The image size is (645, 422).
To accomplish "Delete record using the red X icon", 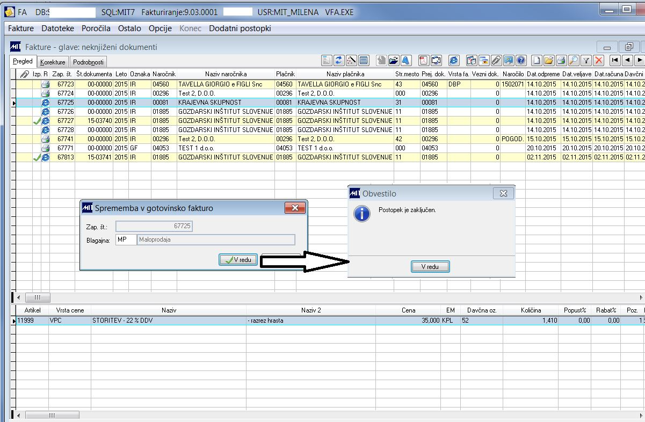I will pyautogui.click(x=598, y=61).
